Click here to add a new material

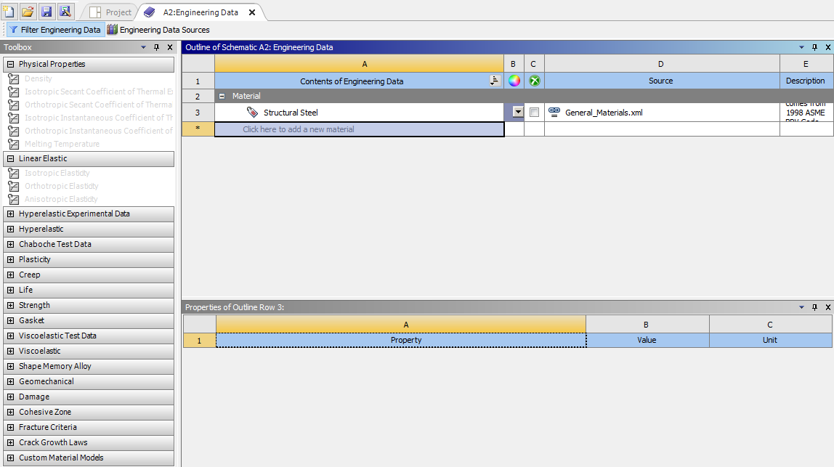coord(359,129)
